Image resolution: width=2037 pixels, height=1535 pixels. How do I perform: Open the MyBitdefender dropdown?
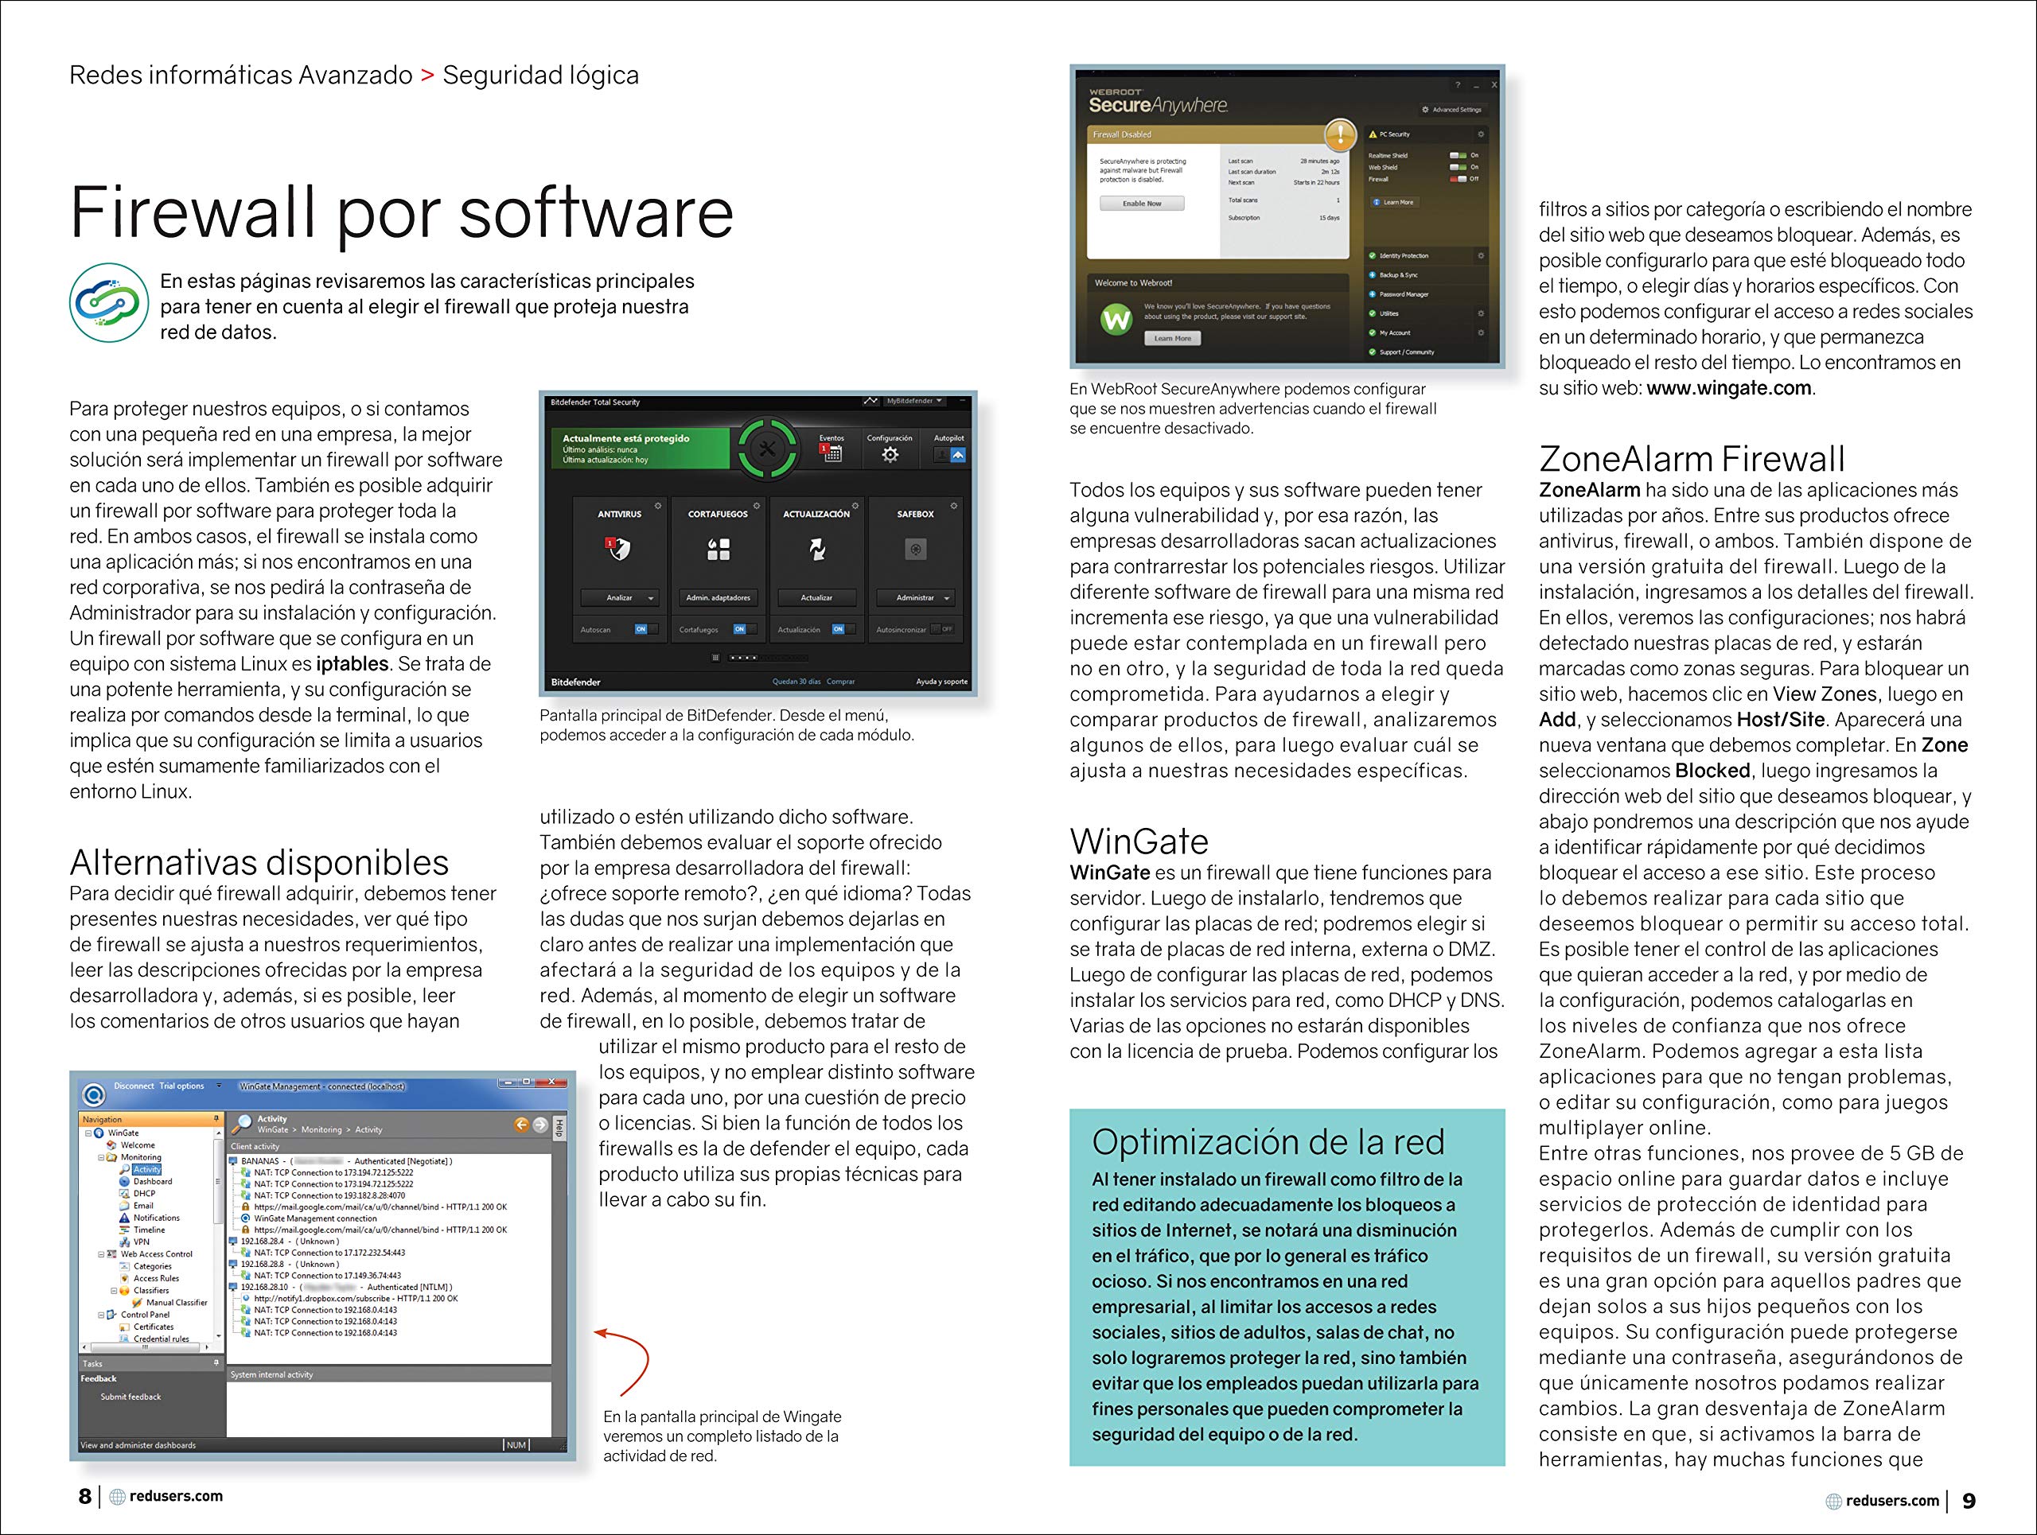(913, 401)
